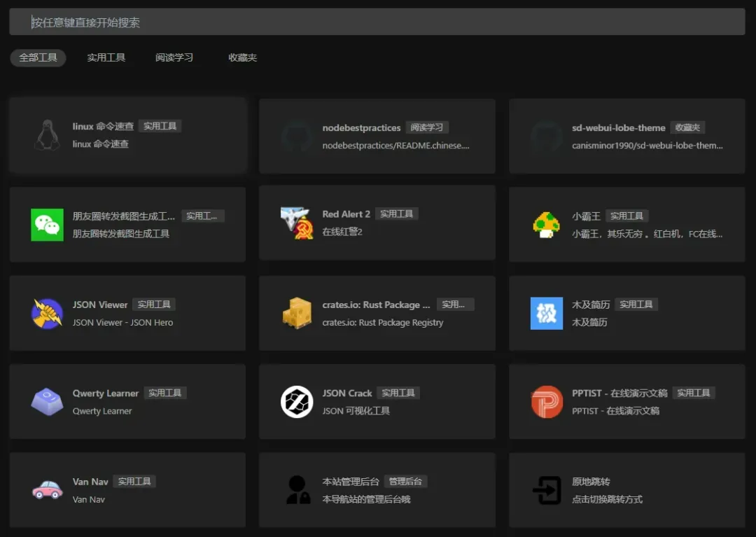The width and height of the screenshot is (756, 537).
Task: Select the Van Nav pink car icon
Action: pyautogui.click(x=47, y=489)
